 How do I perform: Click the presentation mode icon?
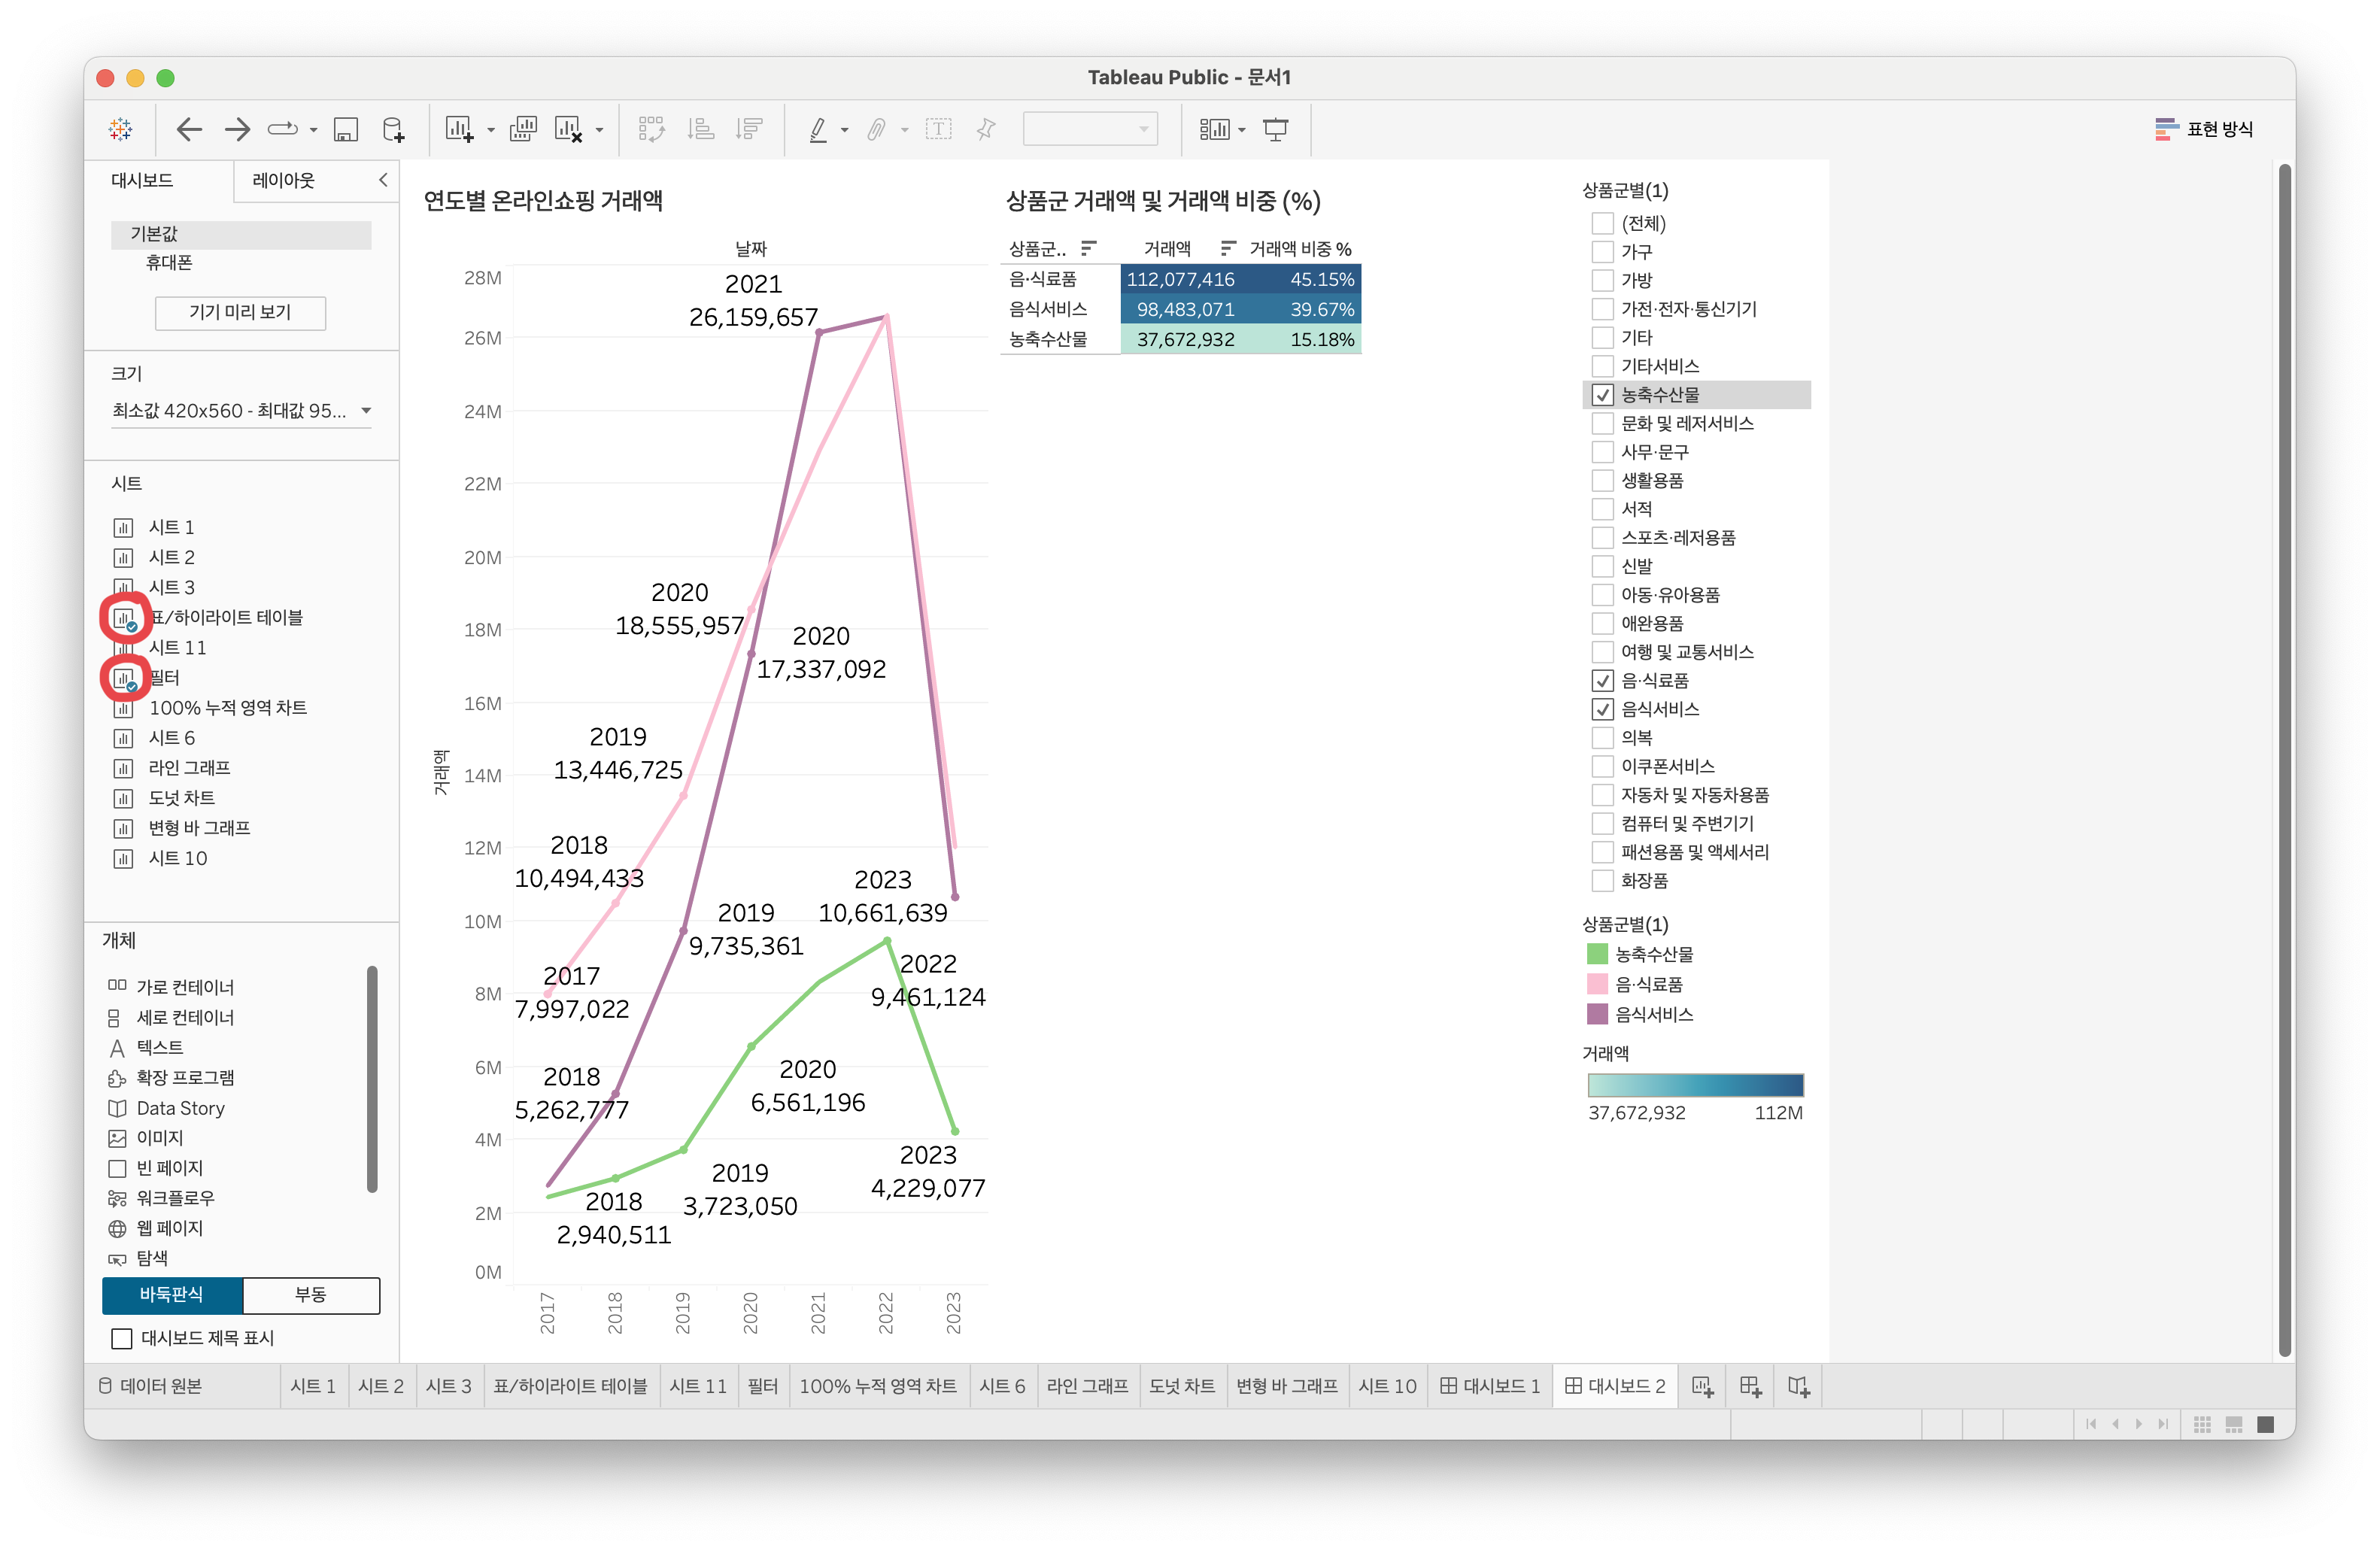click(1276, 129)
